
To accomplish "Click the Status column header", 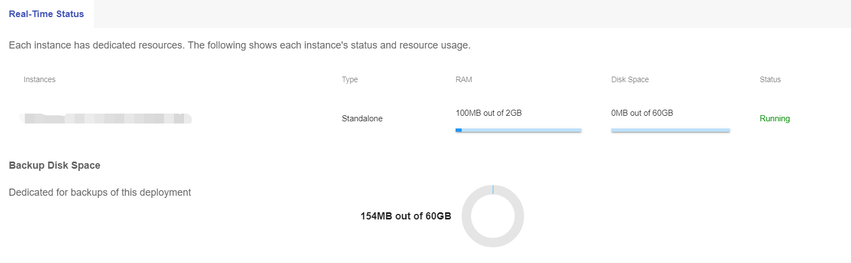I will [770, 79].
